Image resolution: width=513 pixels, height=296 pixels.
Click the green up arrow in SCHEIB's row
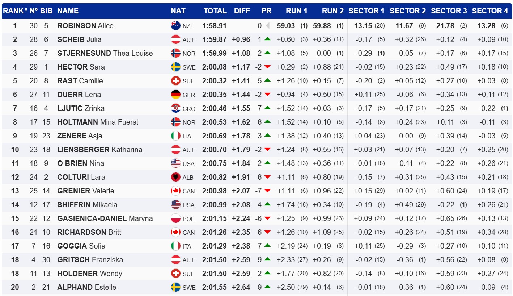[267, 39]
